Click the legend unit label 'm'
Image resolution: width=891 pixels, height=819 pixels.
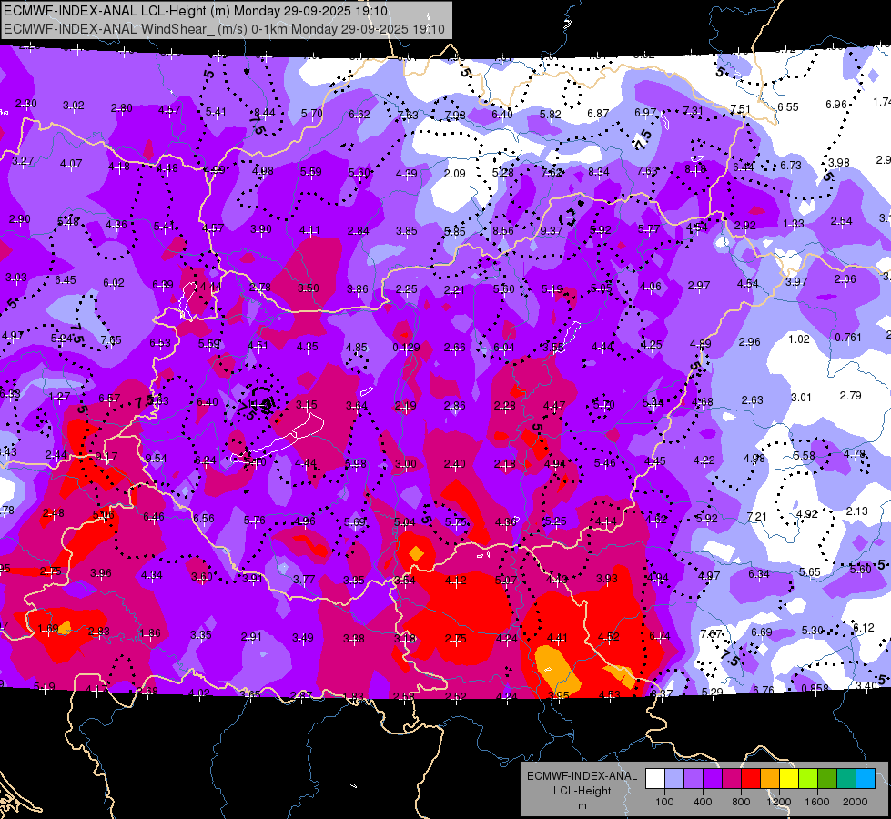tap(582, 805)
